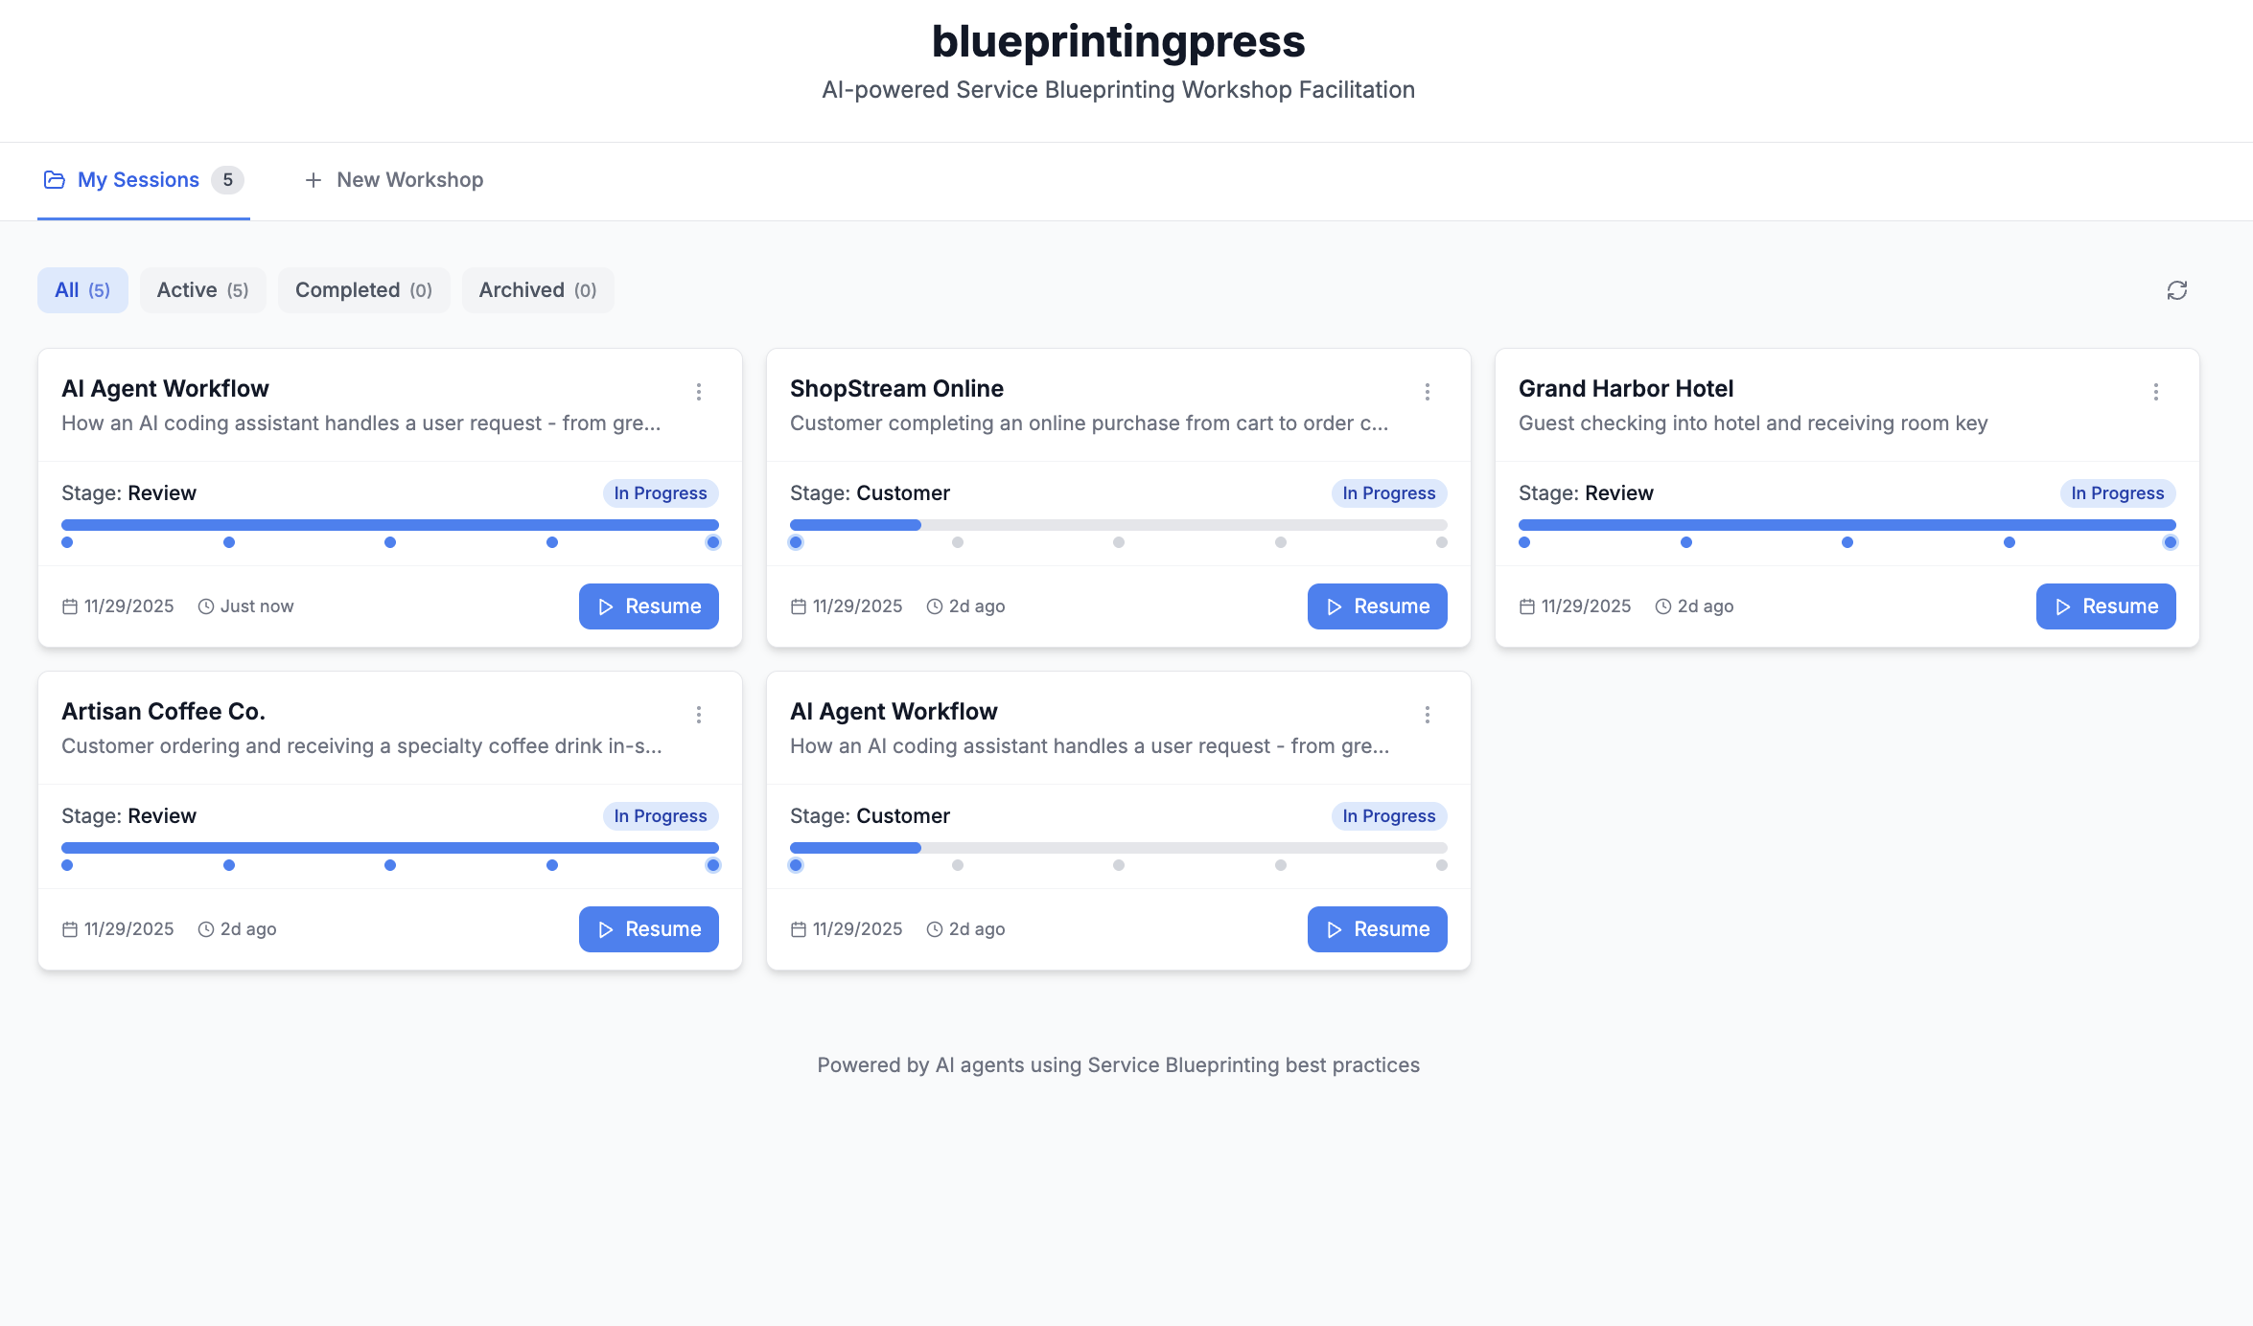Click the calendar icon on ShopStream Online card
2253x1326 pixels.
(x=799, y=606)
